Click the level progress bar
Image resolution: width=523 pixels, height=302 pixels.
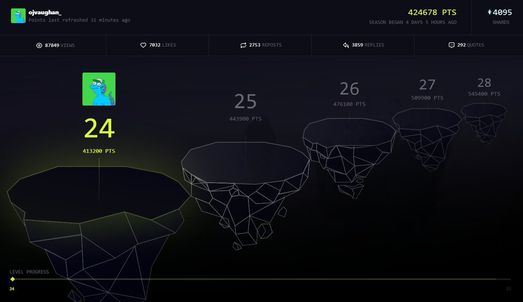[x=260, y=279]
